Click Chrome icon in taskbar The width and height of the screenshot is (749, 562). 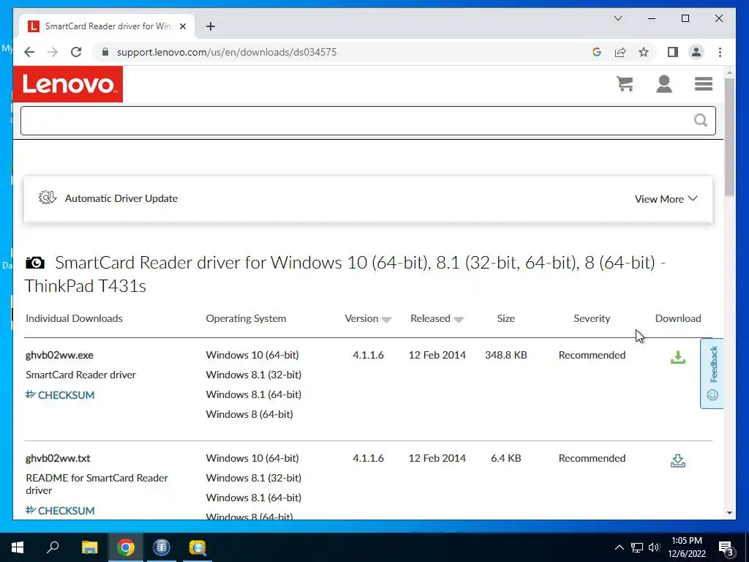pyautogui.click(x=126, y=547)
